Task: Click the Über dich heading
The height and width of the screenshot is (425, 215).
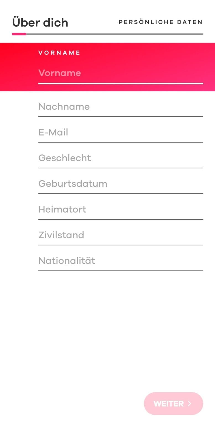Action: (40, 23)
